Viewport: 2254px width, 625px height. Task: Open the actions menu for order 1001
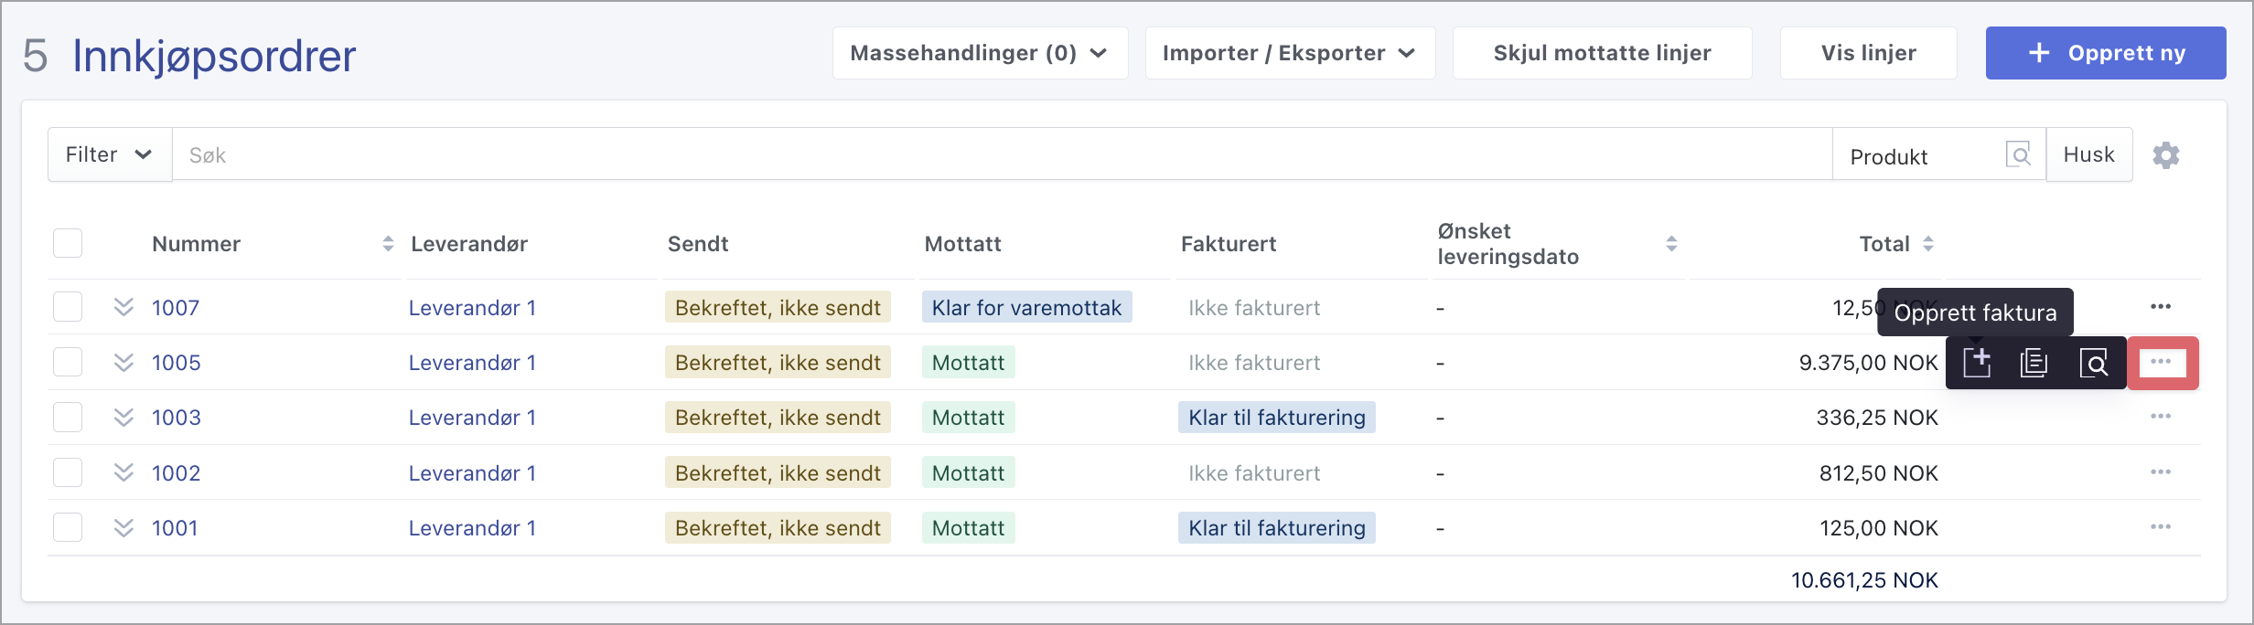click(x=2161, y=527)
